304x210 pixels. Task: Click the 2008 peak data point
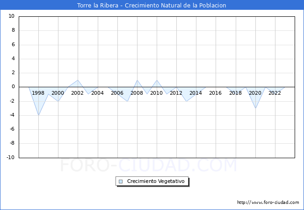(137, 80)
